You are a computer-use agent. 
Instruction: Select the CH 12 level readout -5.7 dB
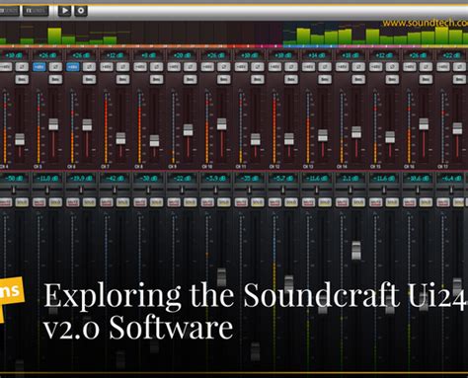(283, 179)
